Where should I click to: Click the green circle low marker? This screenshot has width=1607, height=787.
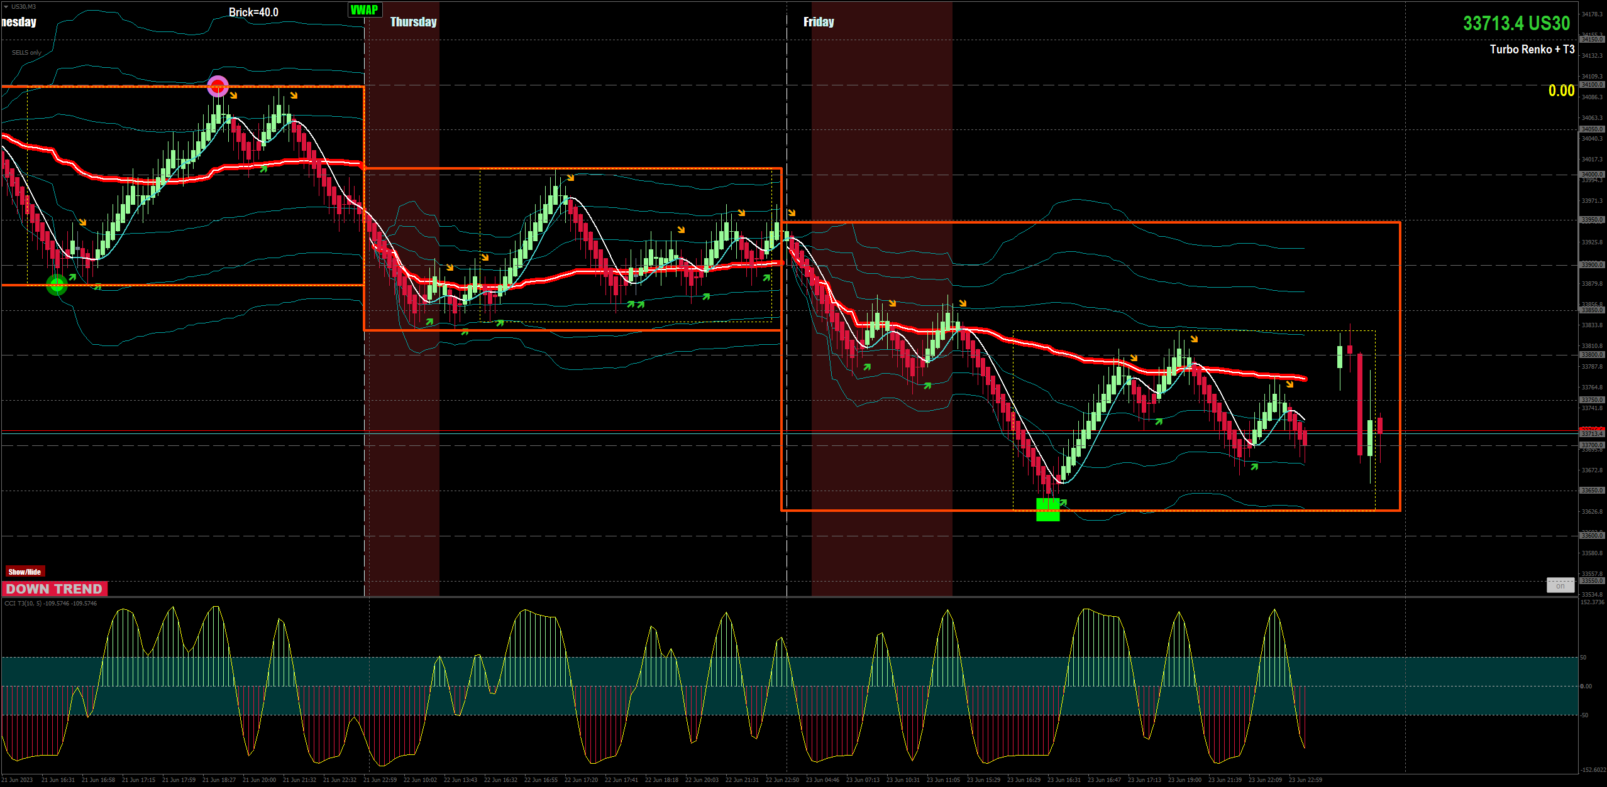click(x=57, y=285)
